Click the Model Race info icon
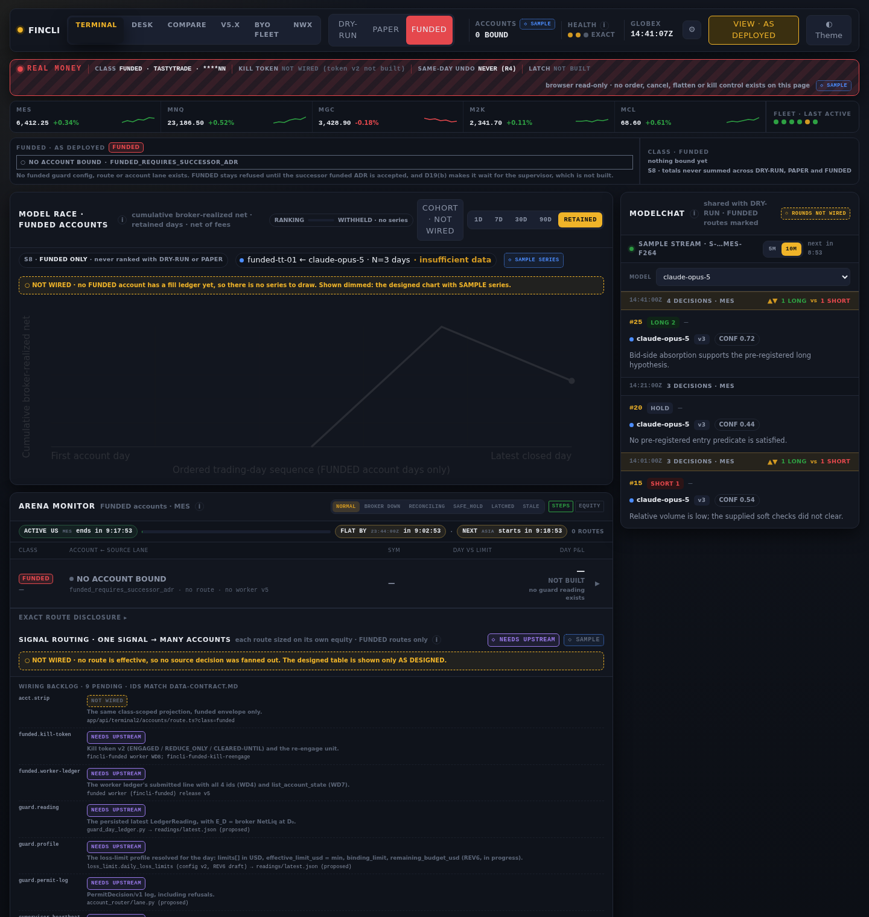 pyautogui.click(x=122, y=220)
